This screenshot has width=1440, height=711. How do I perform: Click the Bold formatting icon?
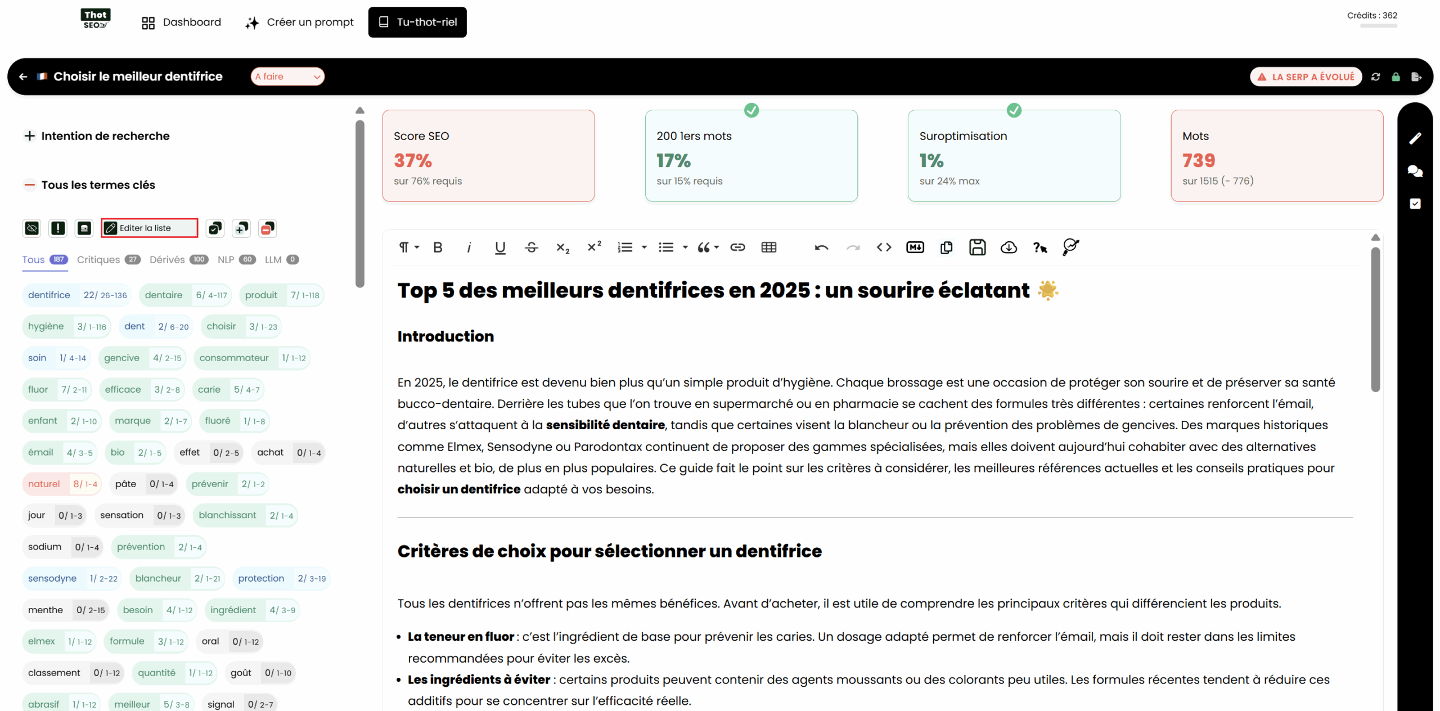click(438, 247)
